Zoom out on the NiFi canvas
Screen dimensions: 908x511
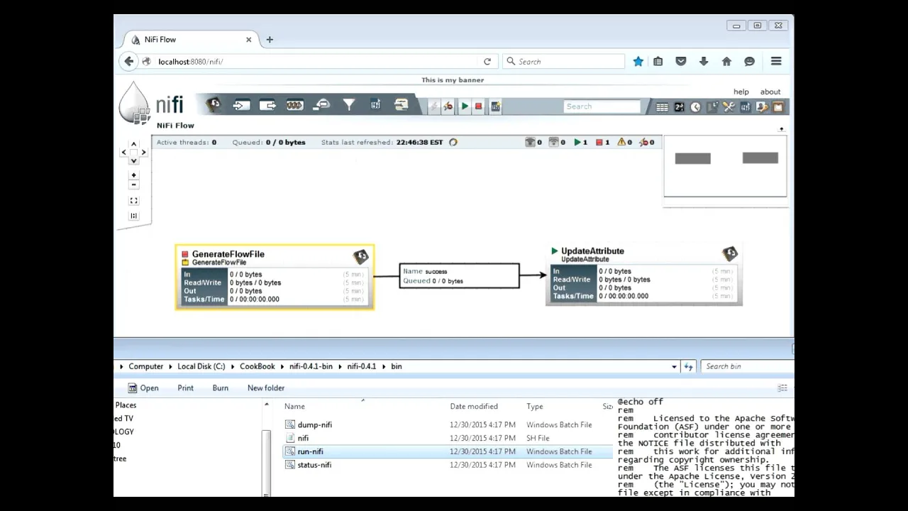click(133, 185)
